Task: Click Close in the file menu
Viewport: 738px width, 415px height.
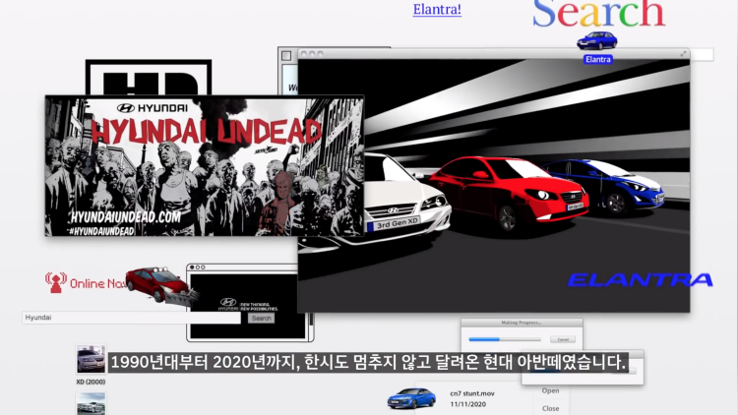Action: point(550,408)
